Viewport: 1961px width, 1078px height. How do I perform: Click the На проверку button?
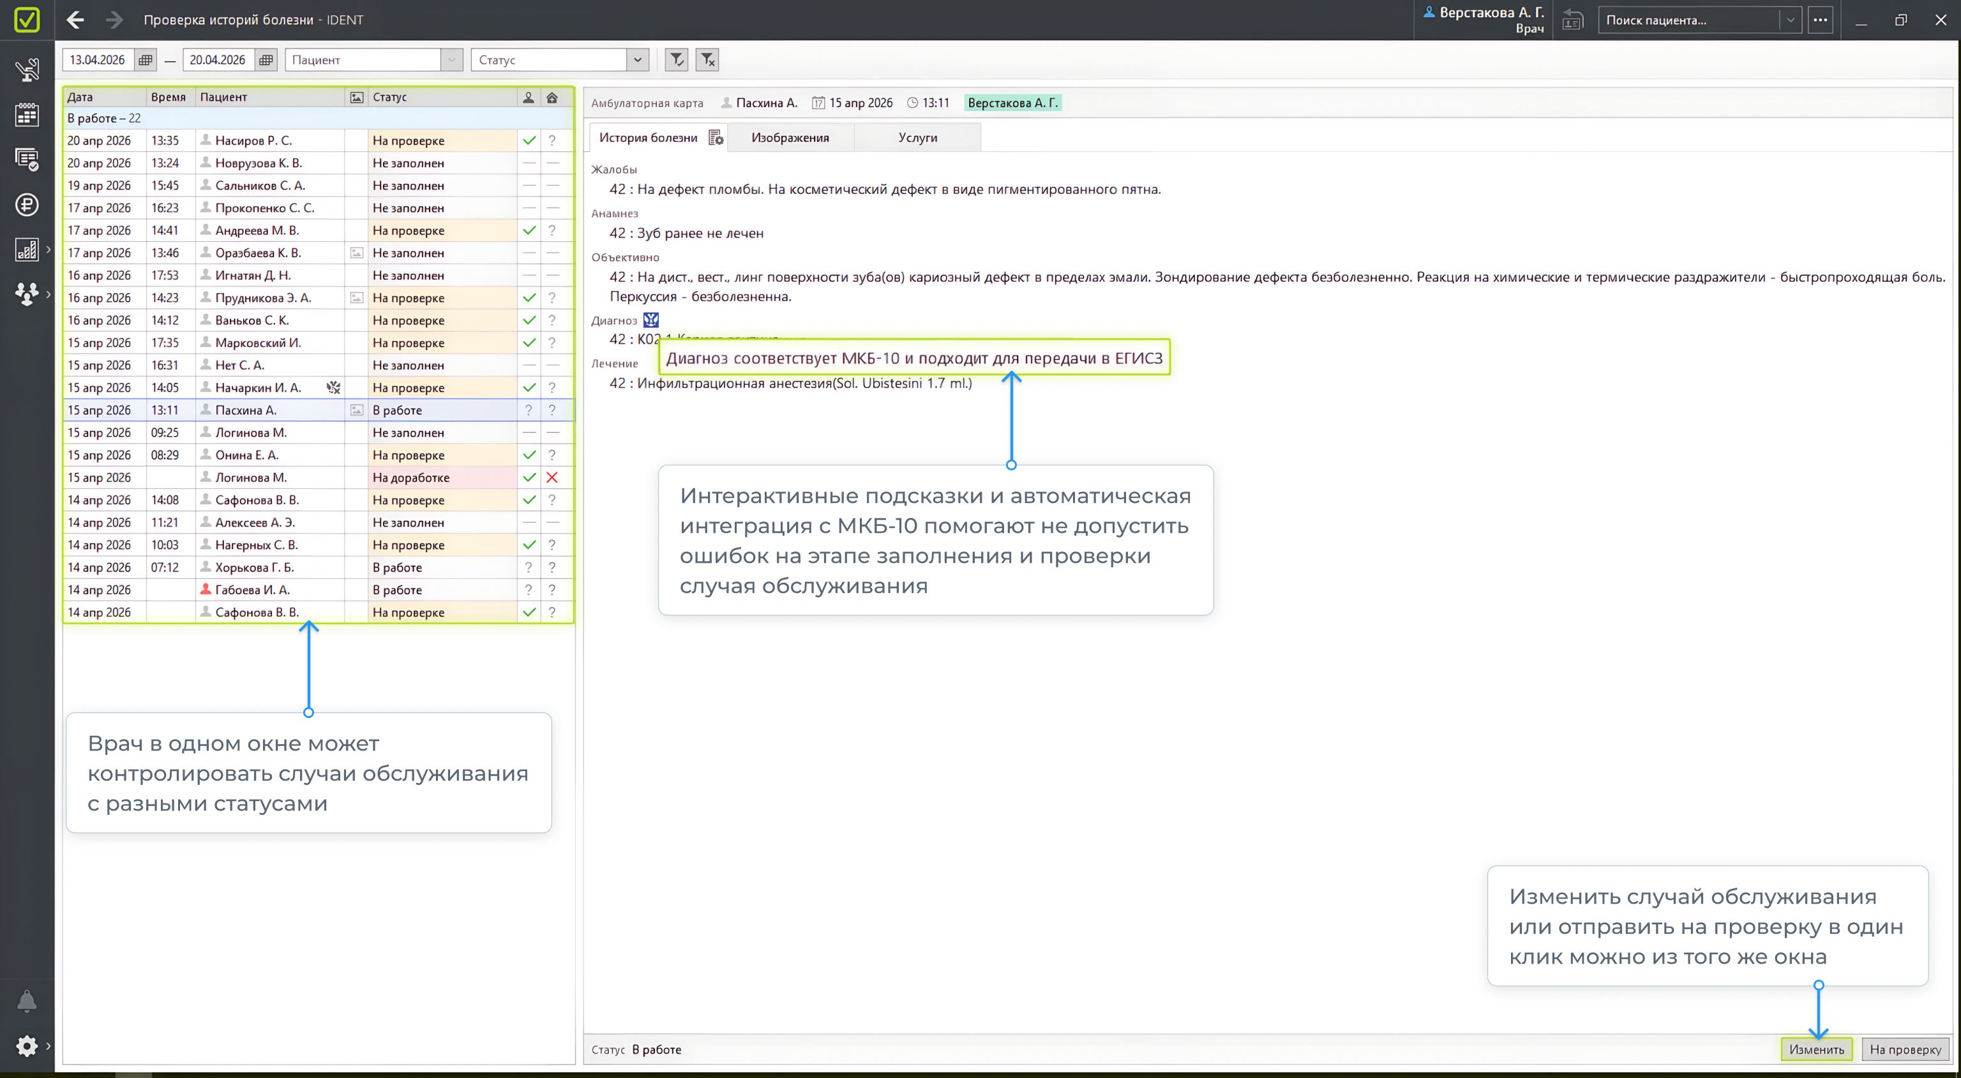click(x=1905, y=1049)
